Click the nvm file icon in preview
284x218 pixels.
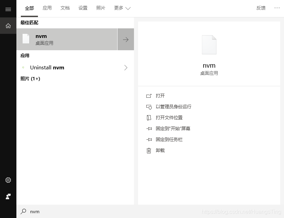tap(209, 45)
